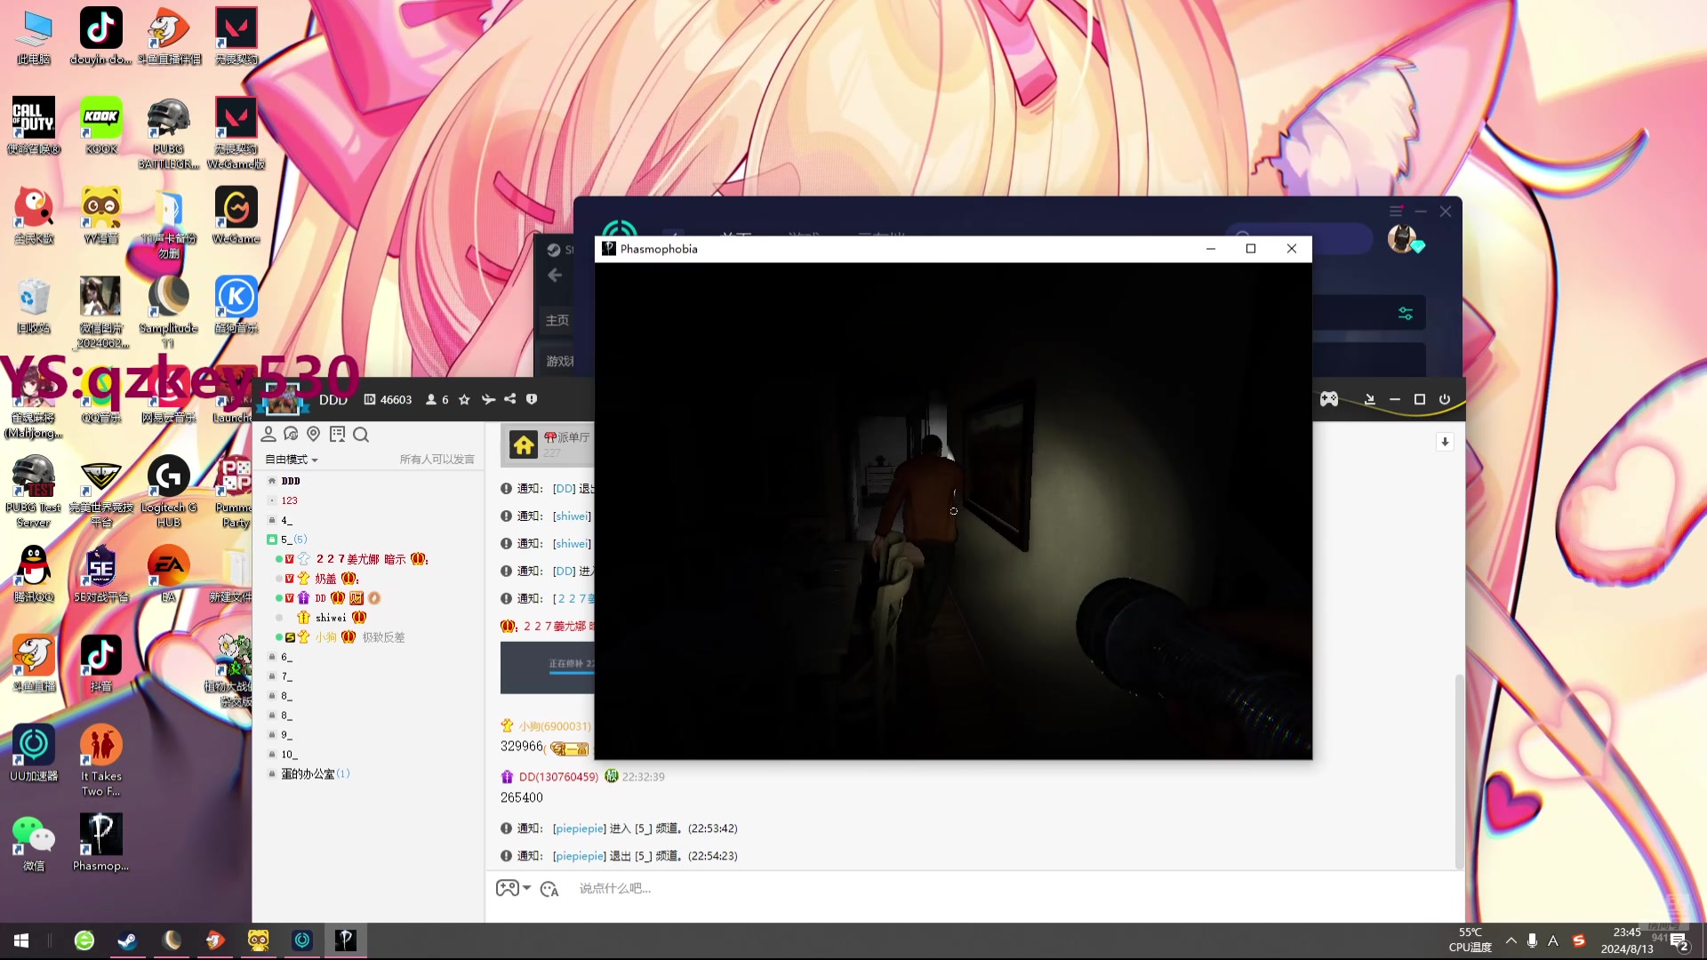1707x960 pixels.
Task: Open the UU加速器 desktop shortcut
Action: (34, 753)
